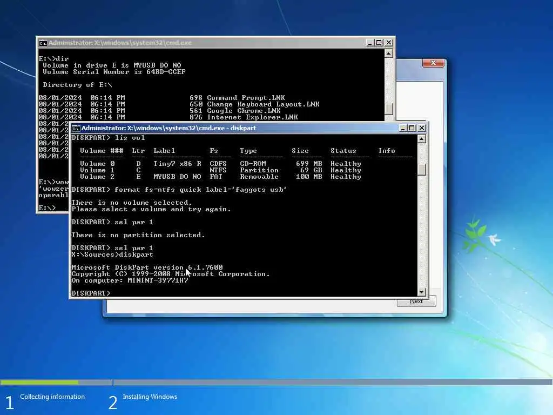Image resolution: width=553 pixels, height=415 pixels.
Task: Click 'Installing Windows' step label
Action: (150, 397)
